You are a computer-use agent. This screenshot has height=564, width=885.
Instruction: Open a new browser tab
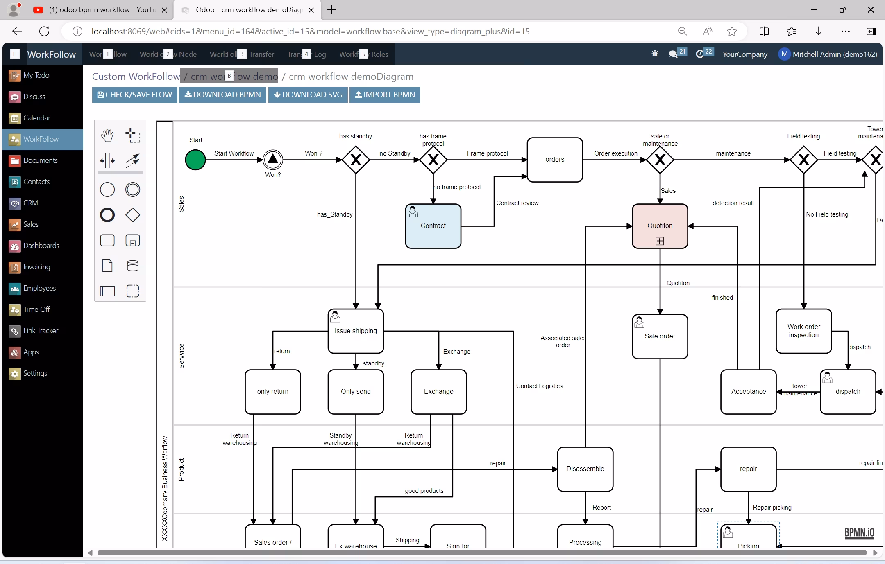332,10
